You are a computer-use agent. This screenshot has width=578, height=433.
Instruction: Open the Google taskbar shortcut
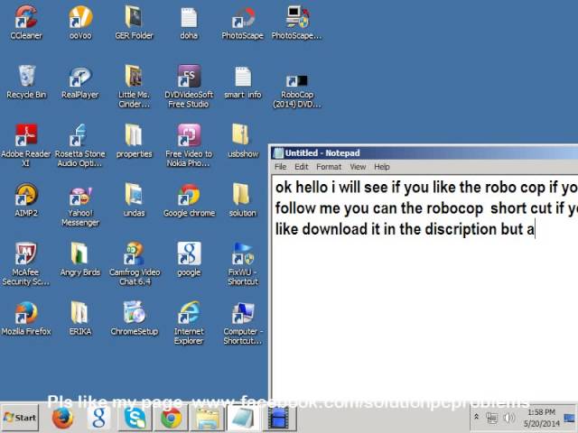point(98,418)
